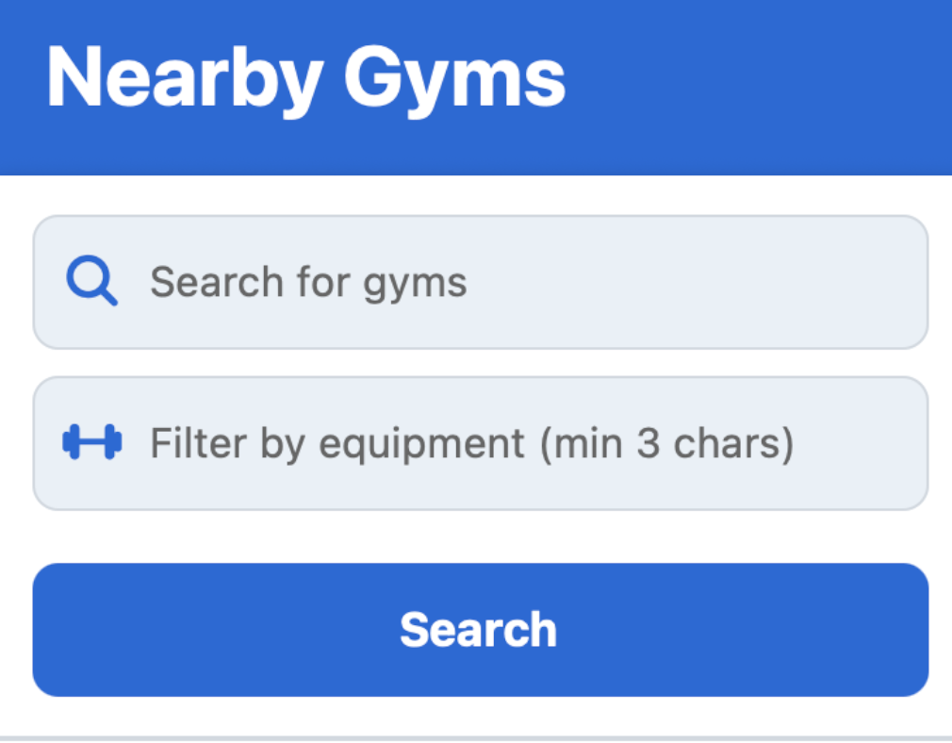Click the blue Search action button
This screenshot has height=743, width=952.
[x=481, y=629]
